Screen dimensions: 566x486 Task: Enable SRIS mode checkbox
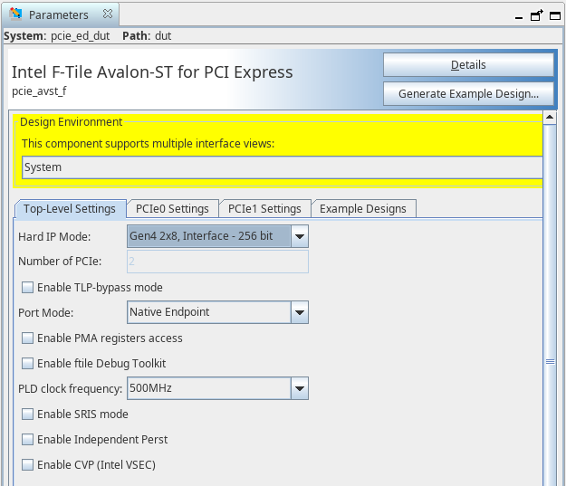[x=27, y=415]
